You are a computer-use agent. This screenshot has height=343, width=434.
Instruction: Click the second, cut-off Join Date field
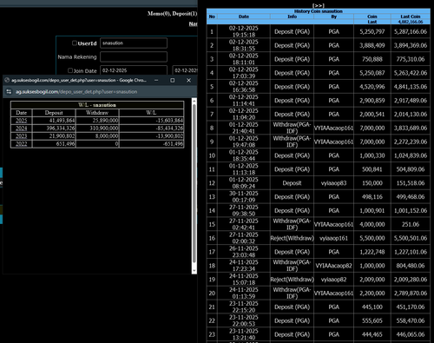pos(185,70)
